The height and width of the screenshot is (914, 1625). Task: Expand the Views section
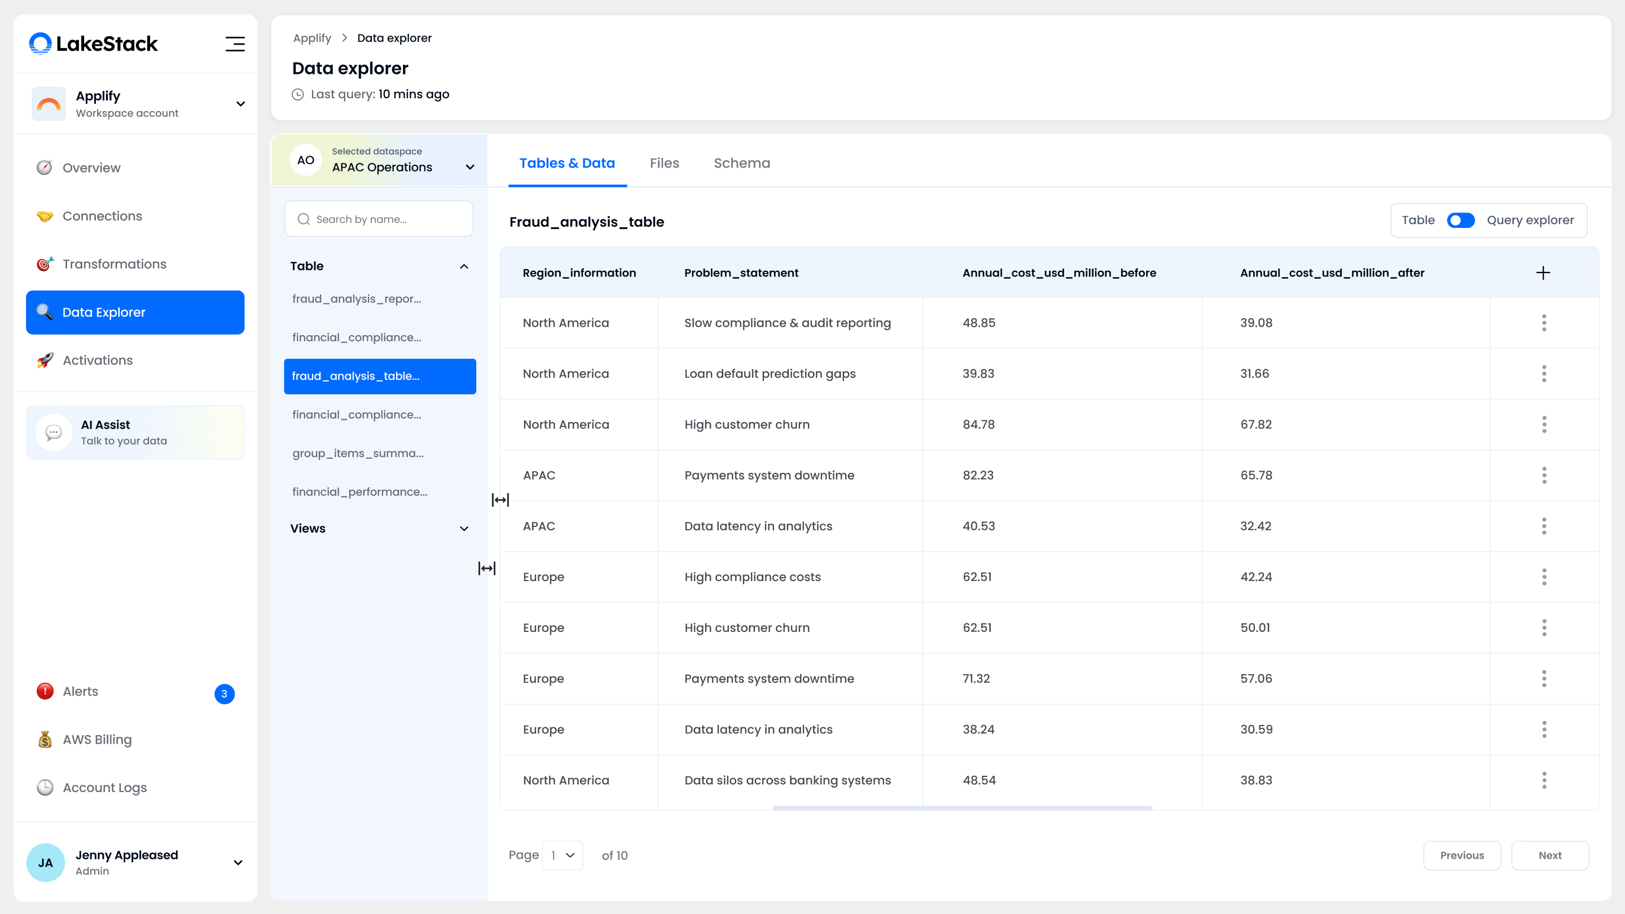click(x=464, y=529)
